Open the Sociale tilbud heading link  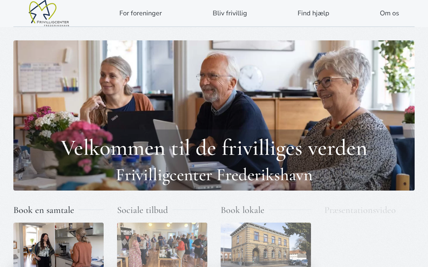point(142,210)
